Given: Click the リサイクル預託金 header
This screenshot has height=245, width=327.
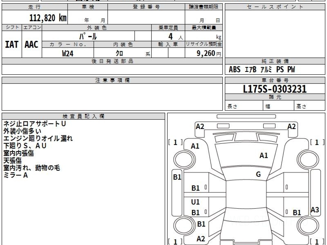Looking at the screenshot, I should click(204, 44).
